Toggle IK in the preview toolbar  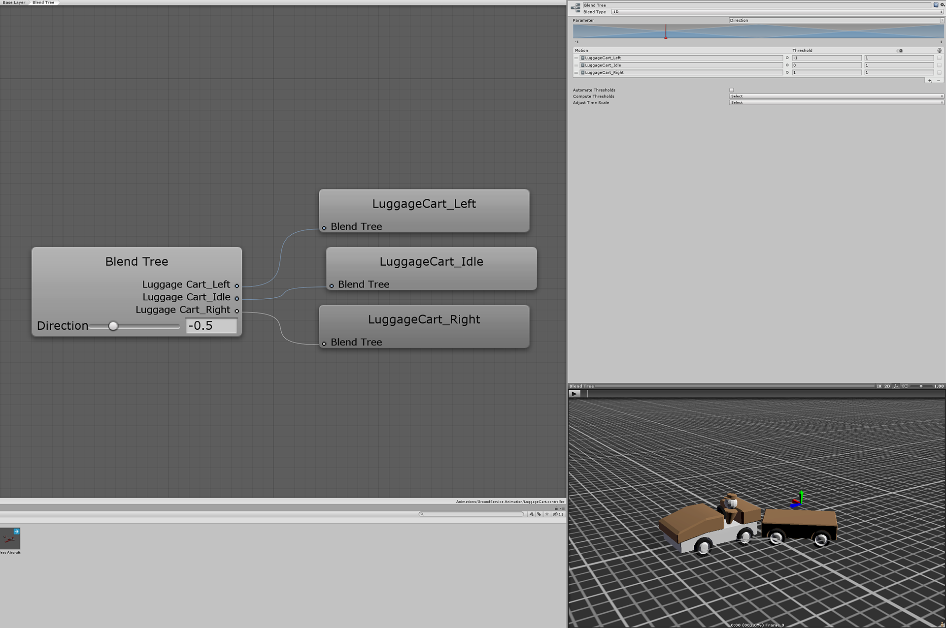click(x=879, y=386)
